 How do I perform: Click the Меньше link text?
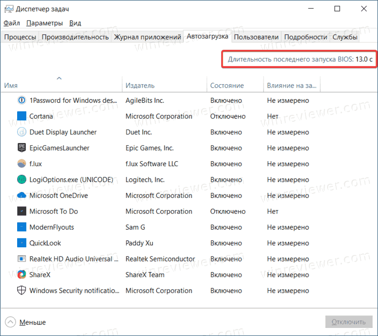33,322
